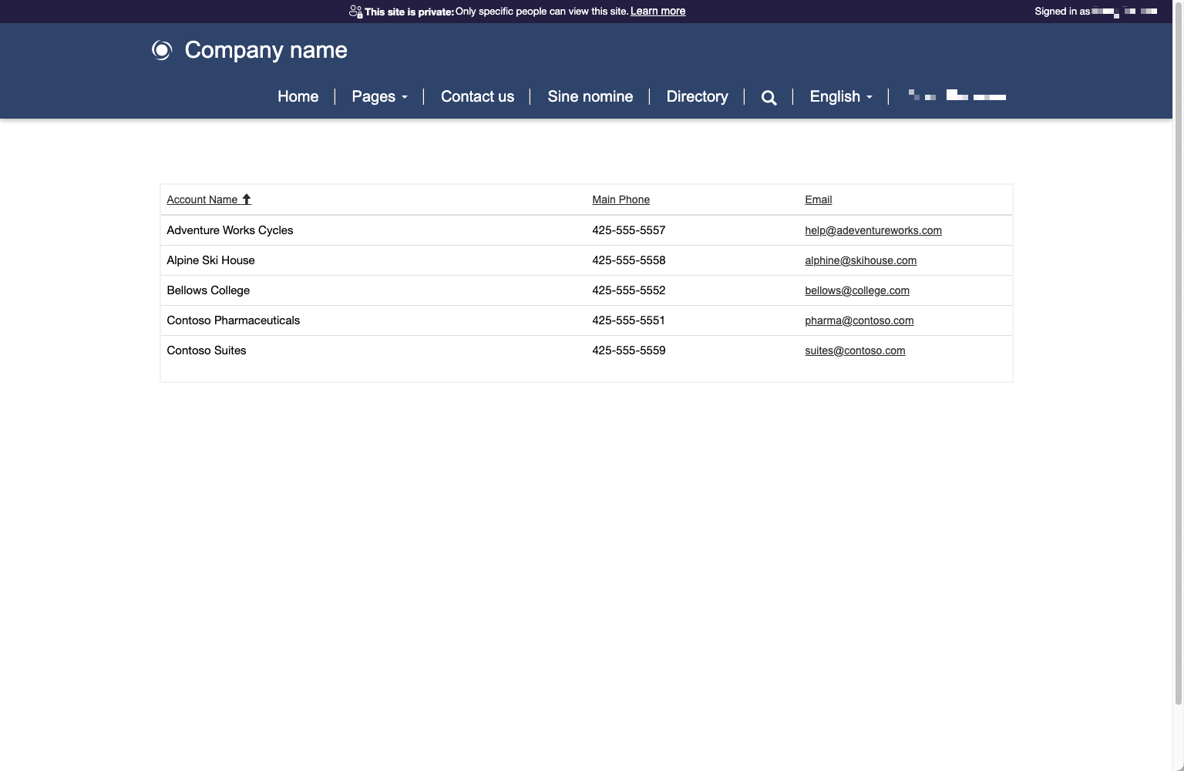Open the English language dropdown

coord(840,97)
